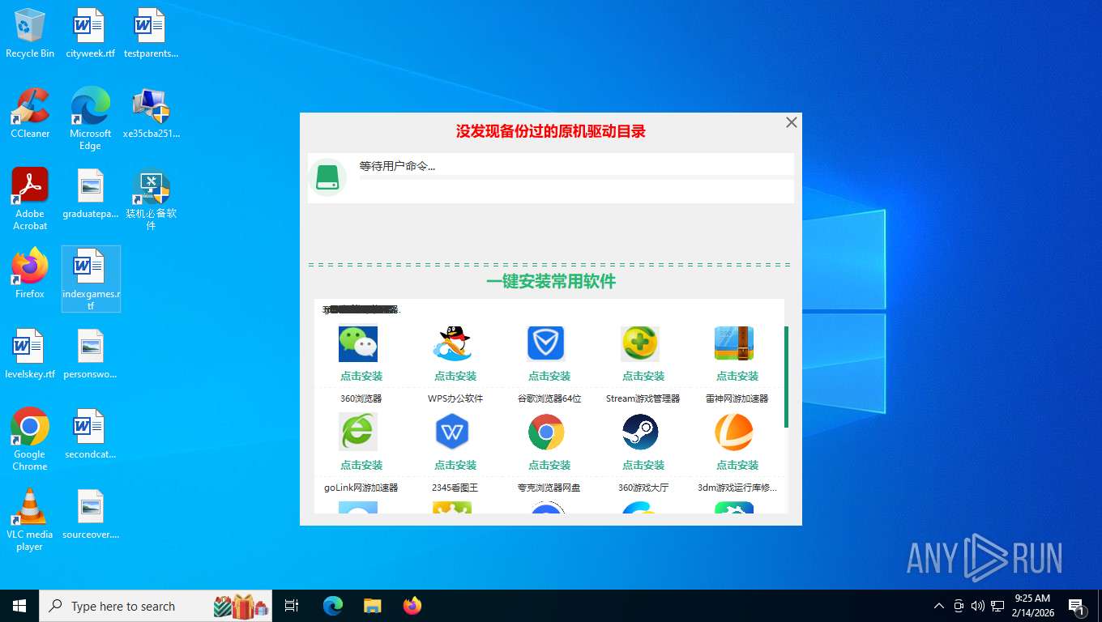Click the WPS办公软件 label
Image resolution: width=1102 pixels, height=622 pixels.
455,398
